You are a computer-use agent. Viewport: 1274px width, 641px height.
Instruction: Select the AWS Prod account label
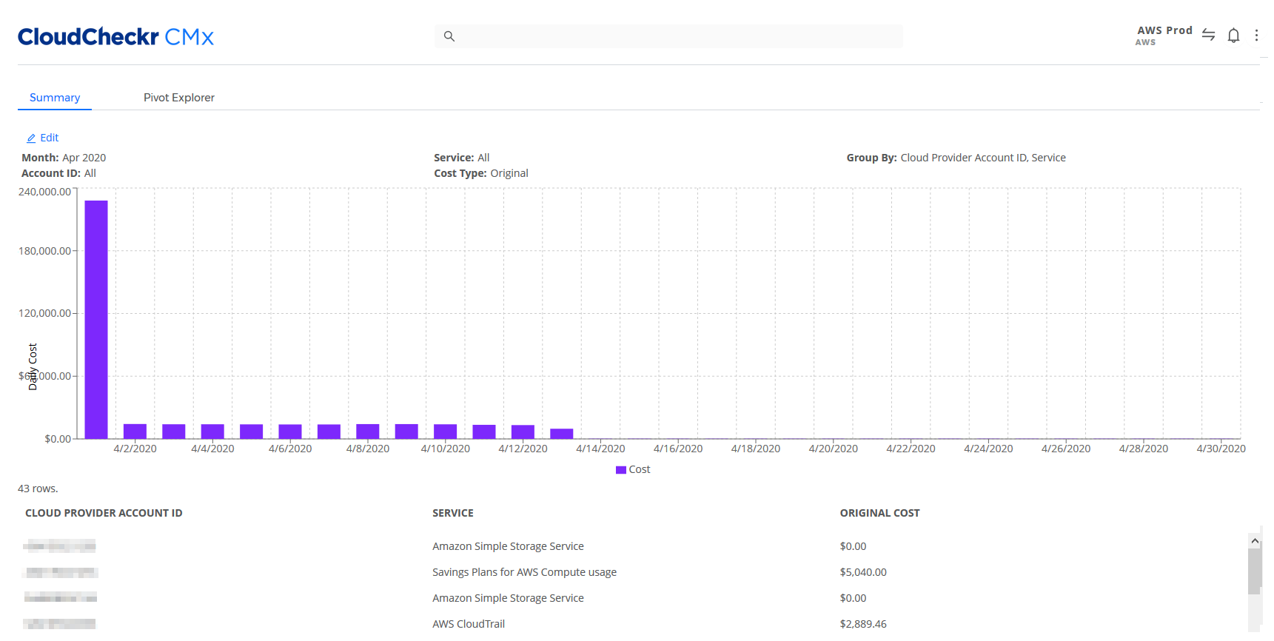click(x=1164, y=30)
